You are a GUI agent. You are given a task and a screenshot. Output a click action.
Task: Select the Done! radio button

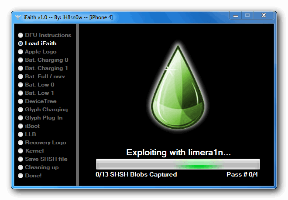click(21, 176)
